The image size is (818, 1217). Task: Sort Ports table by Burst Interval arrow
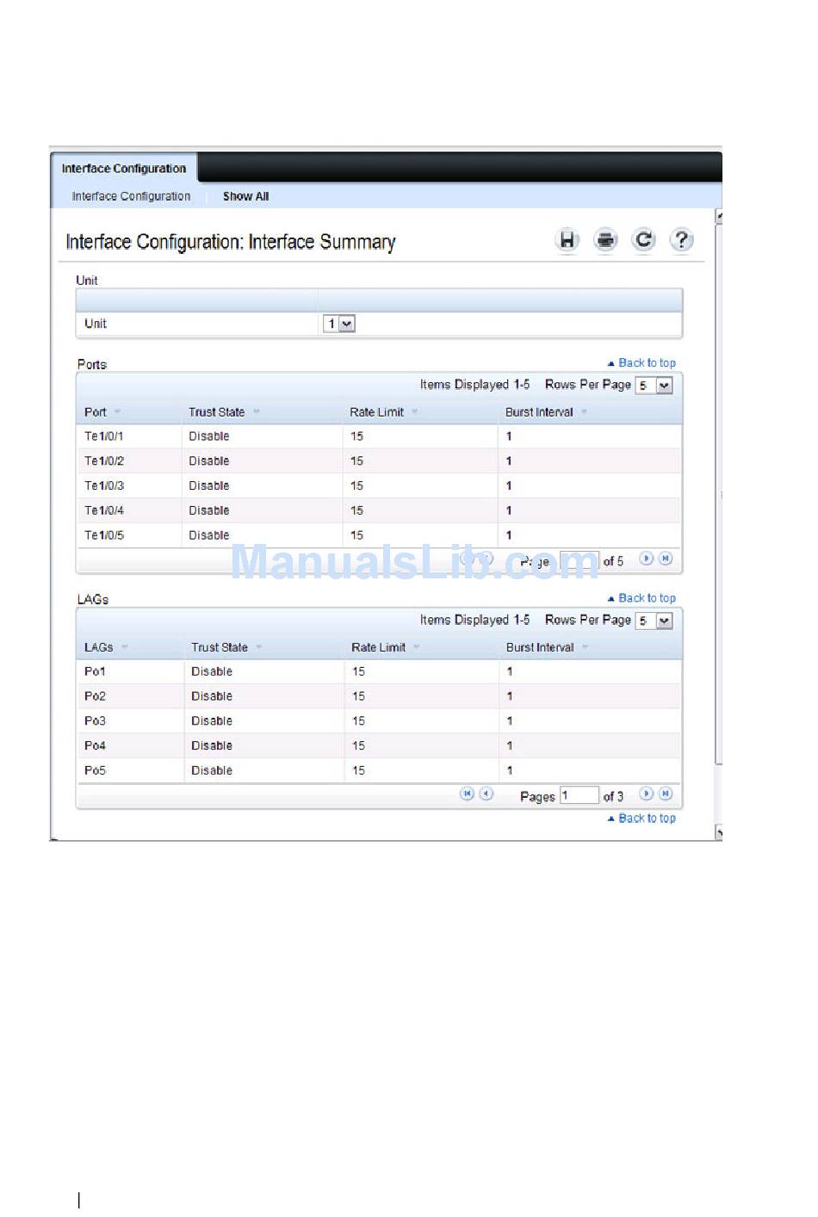point(584,411)
